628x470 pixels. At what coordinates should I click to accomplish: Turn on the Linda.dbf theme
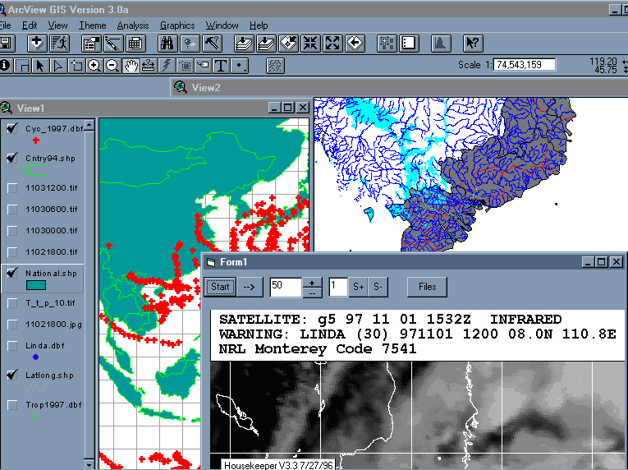pyautogui.click(x=12, y=345)
